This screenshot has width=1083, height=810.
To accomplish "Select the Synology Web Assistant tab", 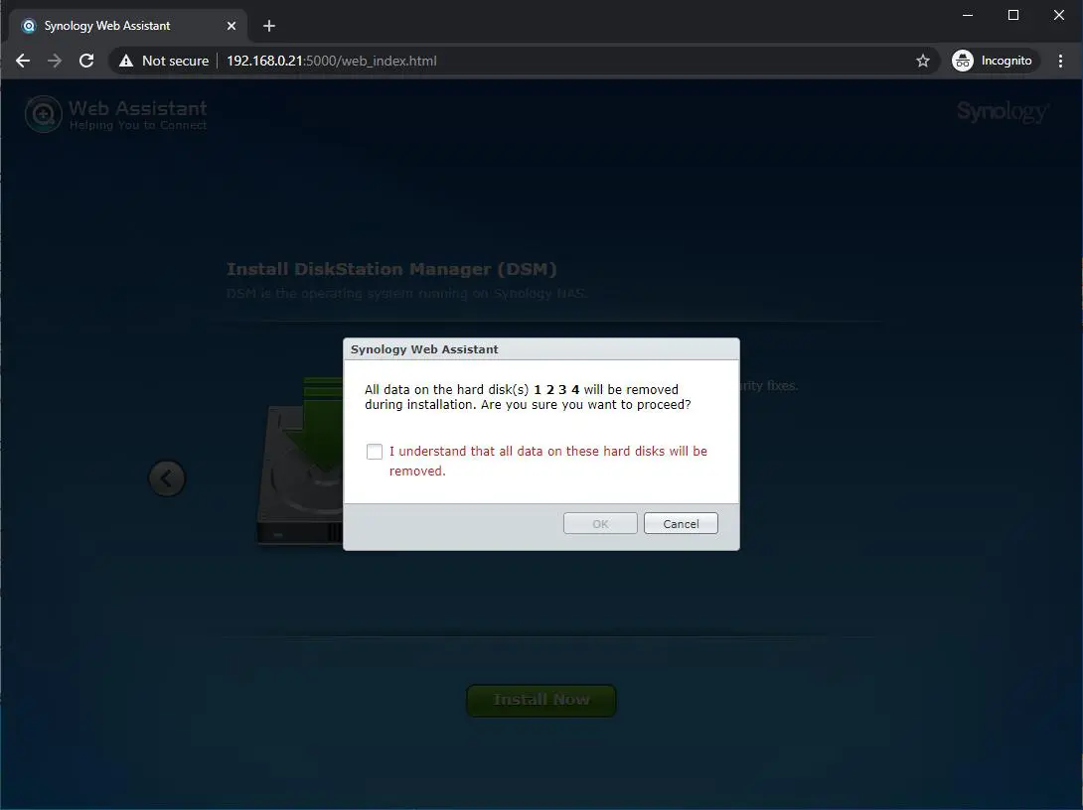I will point(128,26).
